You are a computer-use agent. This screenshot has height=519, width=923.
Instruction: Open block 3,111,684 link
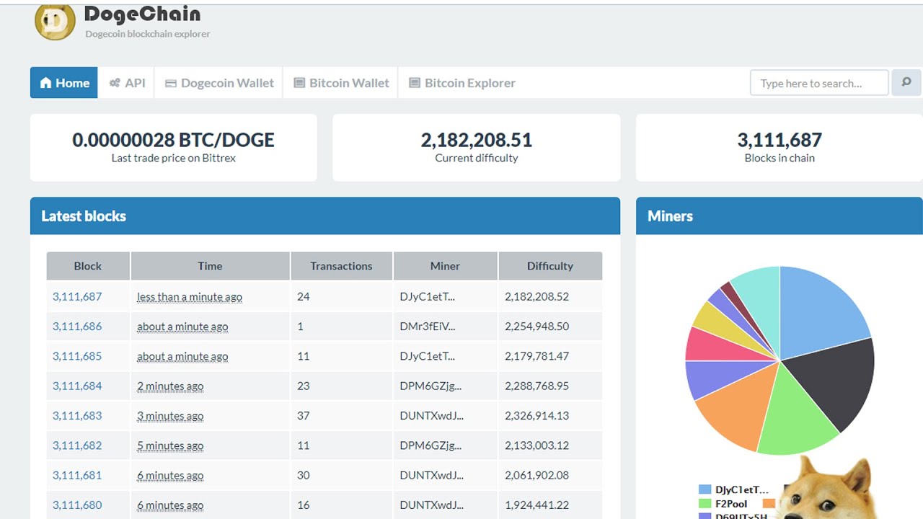tap(77, 386)
